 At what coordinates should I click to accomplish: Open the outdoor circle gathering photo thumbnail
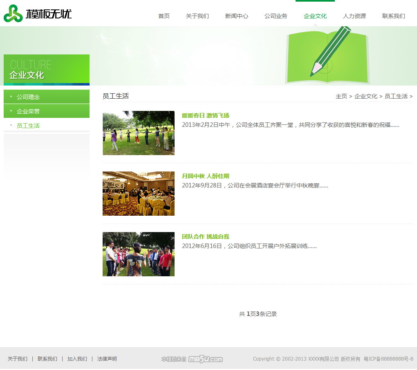click(x=138, y=133)
